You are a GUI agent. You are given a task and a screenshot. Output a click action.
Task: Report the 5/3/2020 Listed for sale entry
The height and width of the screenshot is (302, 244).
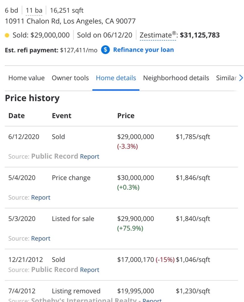[41, 239]
